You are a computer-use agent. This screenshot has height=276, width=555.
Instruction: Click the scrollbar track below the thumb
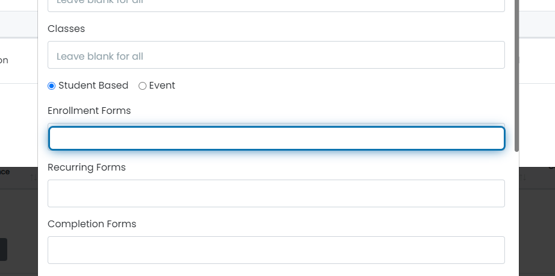[x=517, y=212]
